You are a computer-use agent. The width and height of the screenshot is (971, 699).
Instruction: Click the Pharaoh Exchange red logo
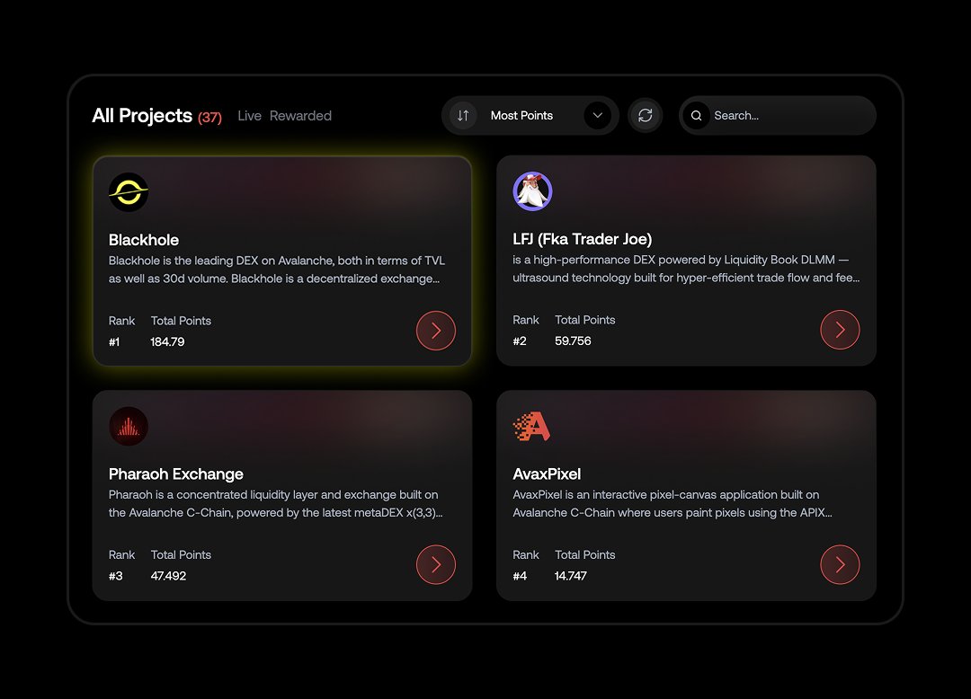pos(129,426)
